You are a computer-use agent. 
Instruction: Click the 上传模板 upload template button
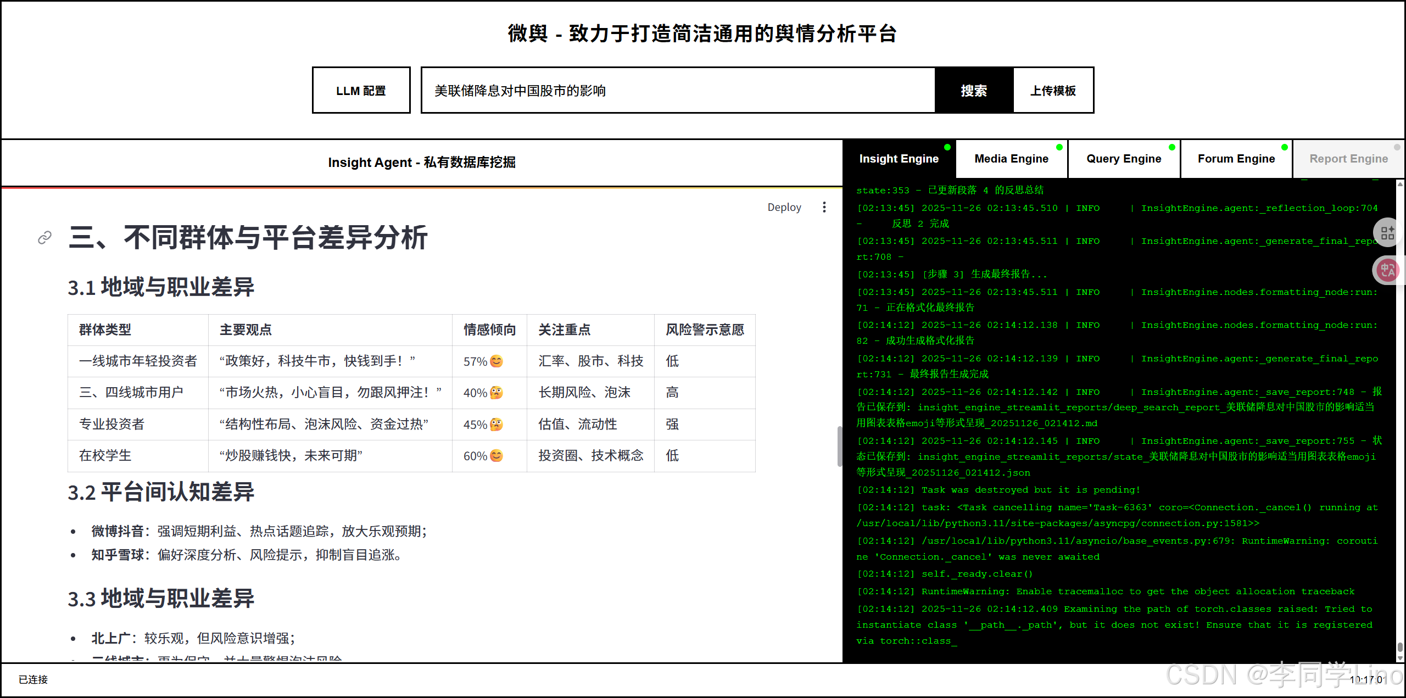point(1053,91)
